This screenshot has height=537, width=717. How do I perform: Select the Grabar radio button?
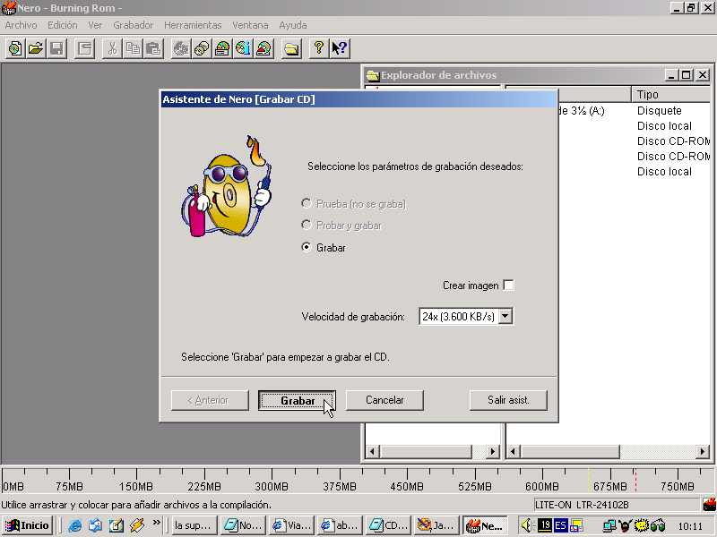(x=307, y=248)
